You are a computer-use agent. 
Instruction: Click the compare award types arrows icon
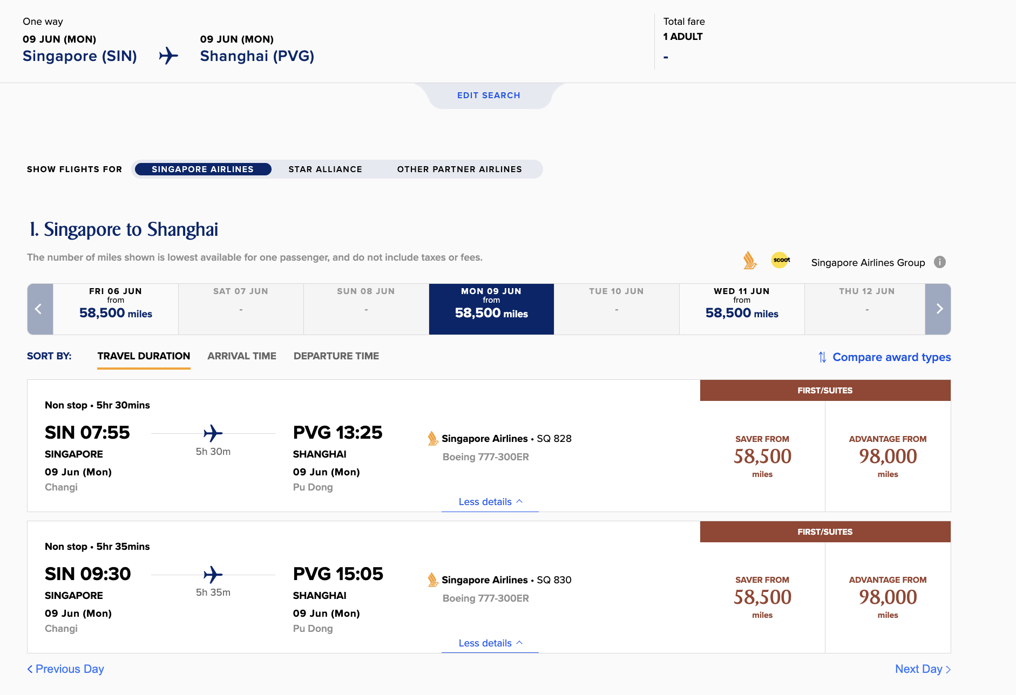click(822, 357)
